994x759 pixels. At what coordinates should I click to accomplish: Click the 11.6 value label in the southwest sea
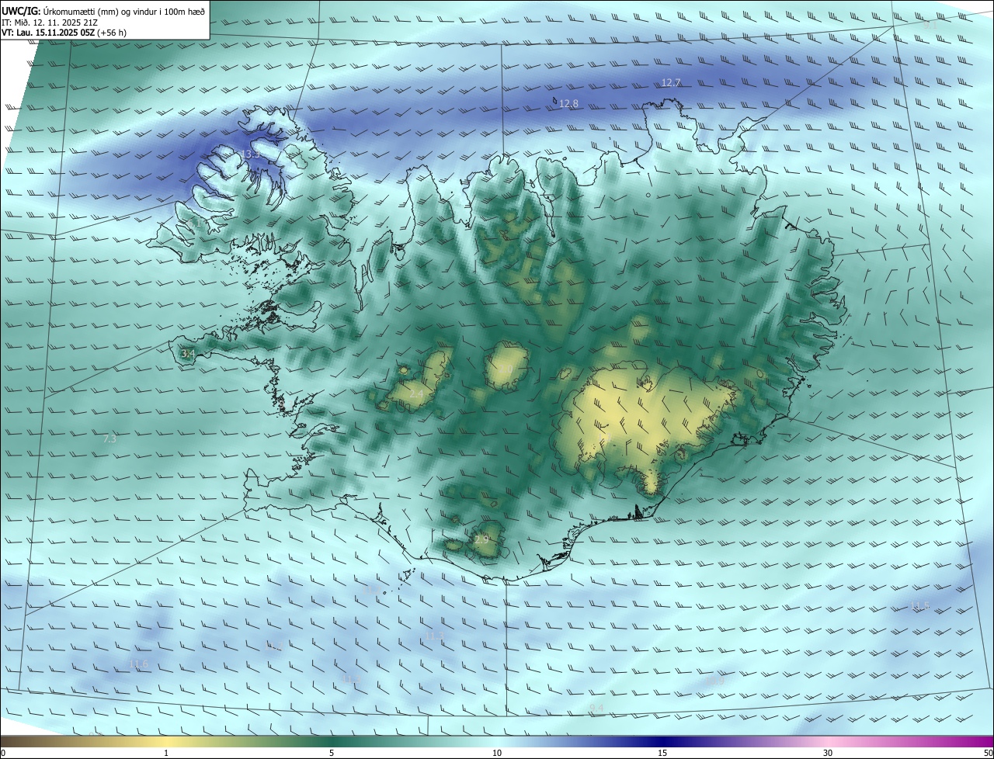click(137, 664)
